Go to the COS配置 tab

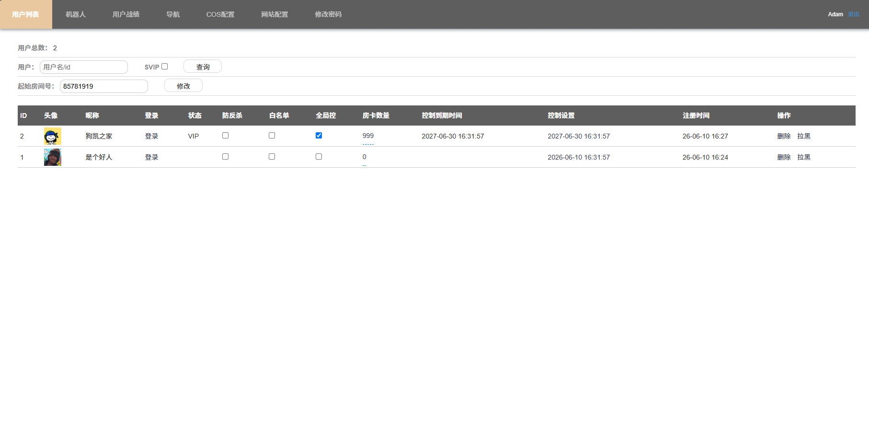click(220, 14)
